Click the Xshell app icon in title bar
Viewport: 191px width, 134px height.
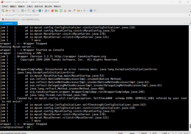(2, 2)
